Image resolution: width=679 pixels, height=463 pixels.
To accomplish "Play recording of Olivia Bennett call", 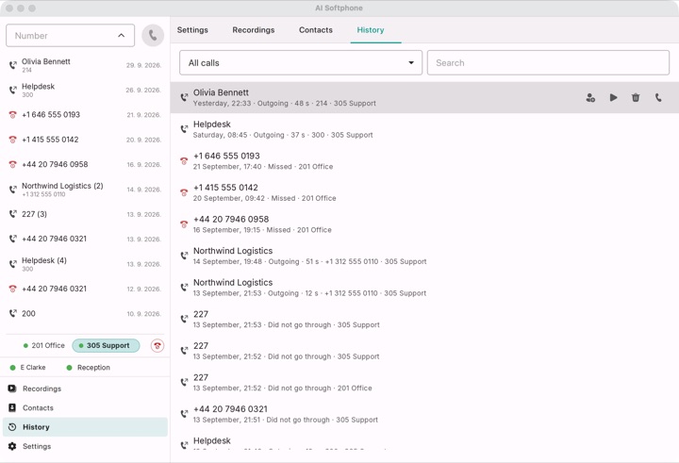I will pos(613,97).
